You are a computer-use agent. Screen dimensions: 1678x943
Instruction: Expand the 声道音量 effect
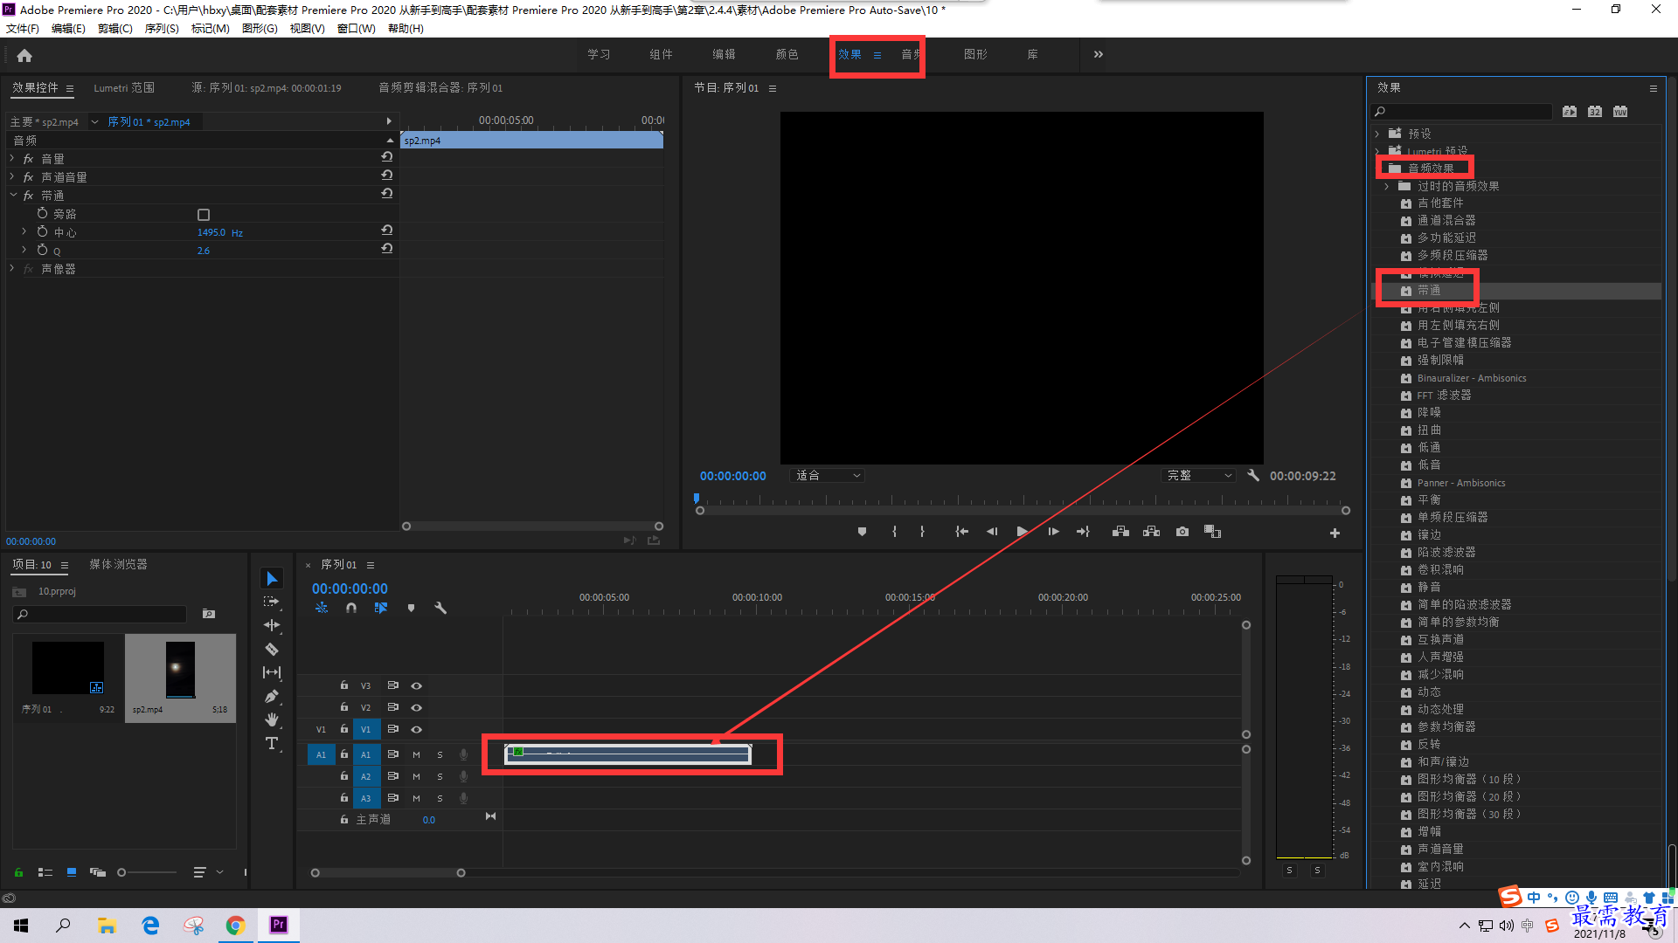pos(12,176)
